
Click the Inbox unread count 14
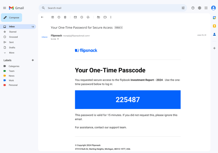[x=33, y=27]
